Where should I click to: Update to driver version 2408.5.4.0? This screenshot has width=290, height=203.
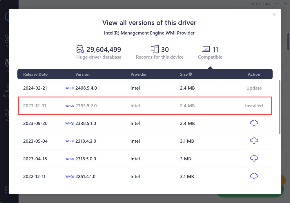254,88
